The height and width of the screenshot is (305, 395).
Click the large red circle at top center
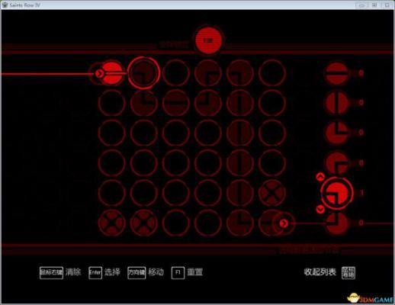click(208, 40)
